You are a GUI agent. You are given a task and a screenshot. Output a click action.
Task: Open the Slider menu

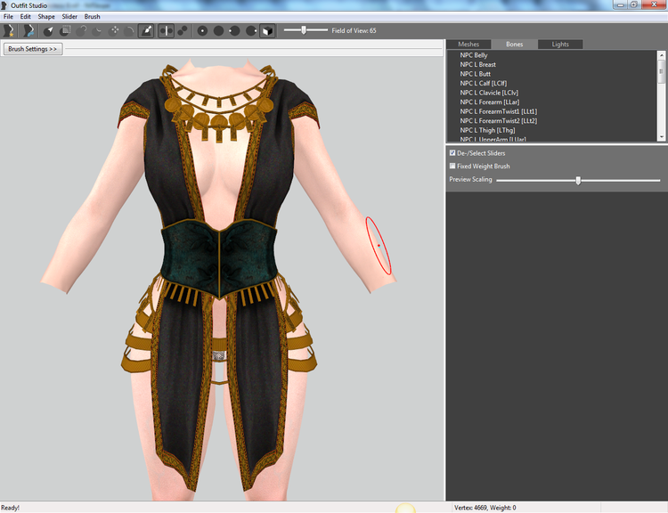click(69, 17)
